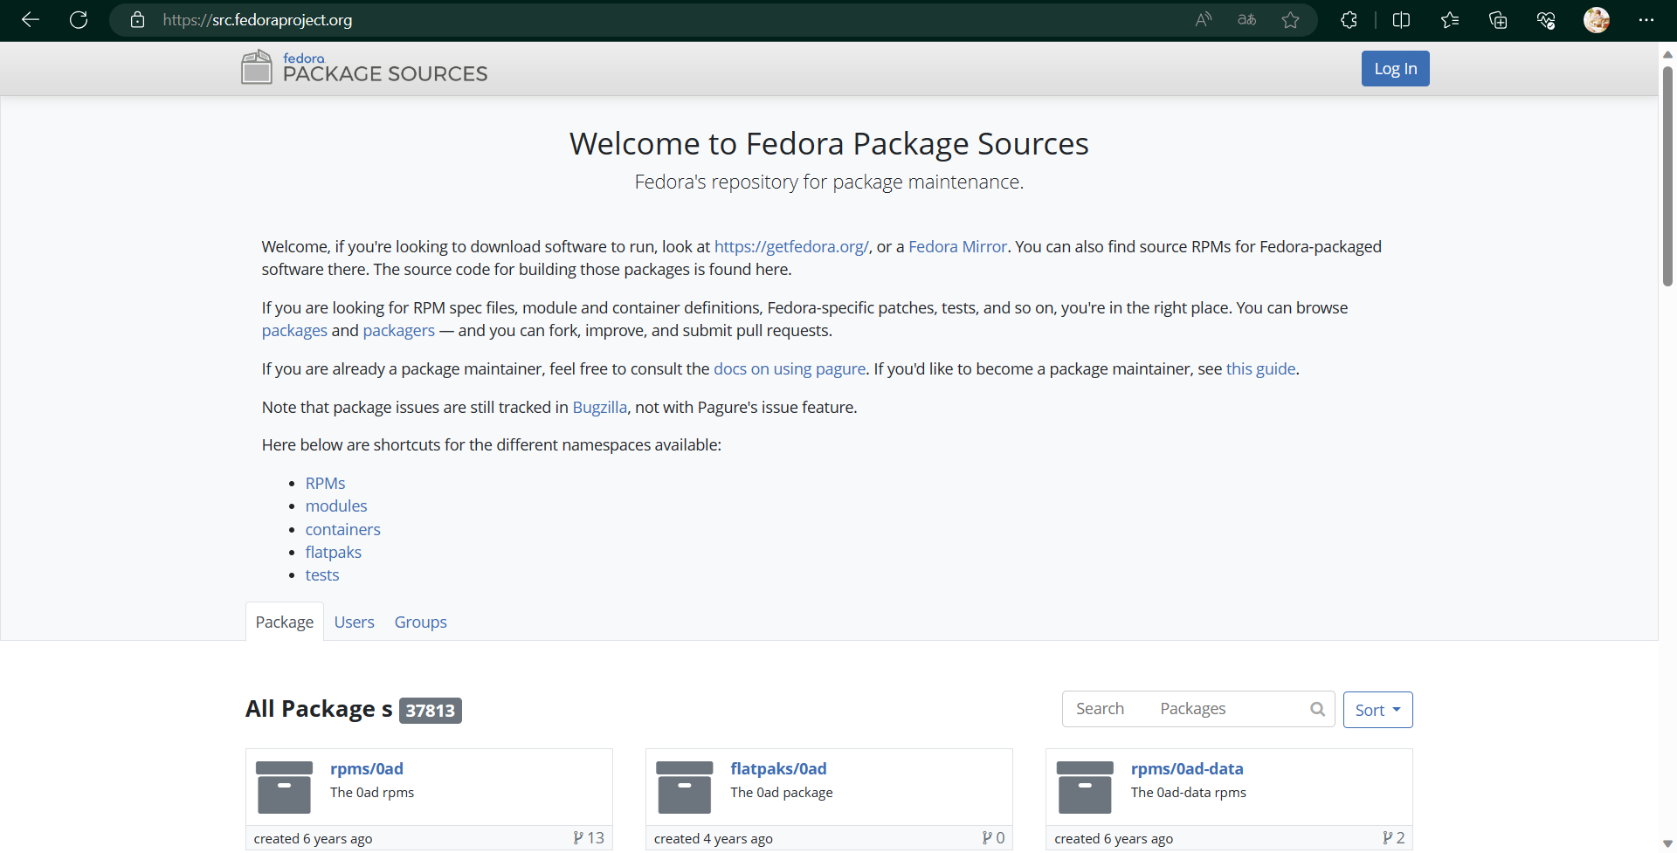Open the favorites list
This screenshot has width=1677, height=853.
click(x=1450, y=20)
